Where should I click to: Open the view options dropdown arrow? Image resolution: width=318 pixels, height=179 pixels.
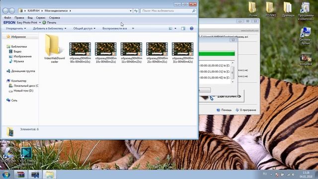point(175,28)
